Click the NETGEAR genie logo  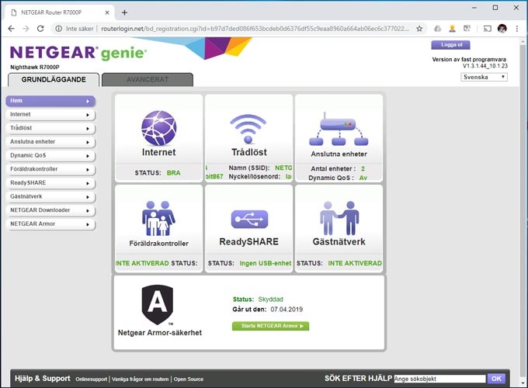click(78, 53)
